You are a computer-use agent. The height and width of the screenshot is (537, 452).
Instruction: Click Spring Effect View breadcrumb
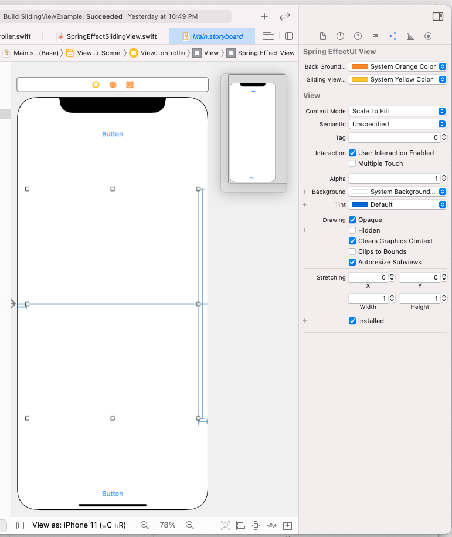click(261, 53)
